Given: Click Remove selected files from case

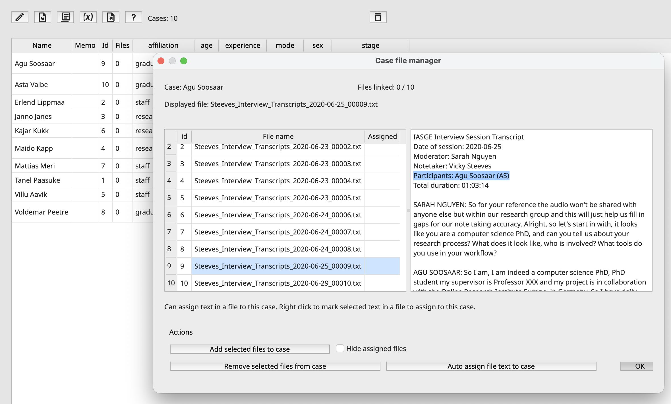Looking at the screenshot, I should click(275, 366).
